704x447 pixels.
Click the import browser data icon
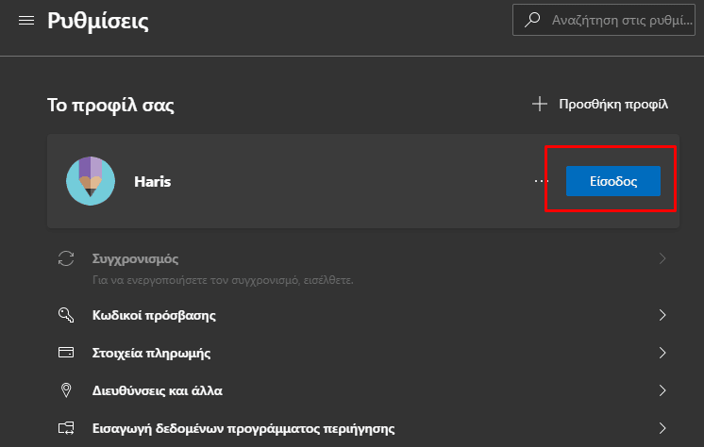click(x=66, y=428)
